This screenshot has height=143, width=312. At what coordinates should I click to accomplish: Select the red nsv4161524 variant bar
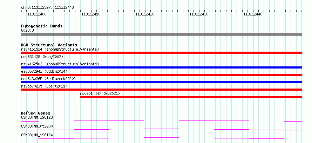point(161,53)
